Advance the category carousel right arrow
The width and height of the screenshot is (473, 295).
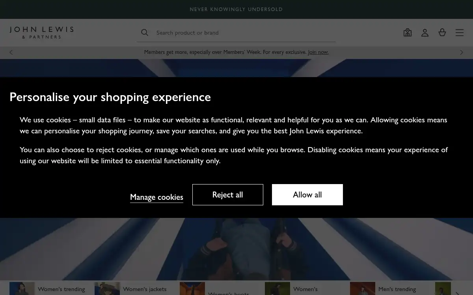(x=457, y=293)
